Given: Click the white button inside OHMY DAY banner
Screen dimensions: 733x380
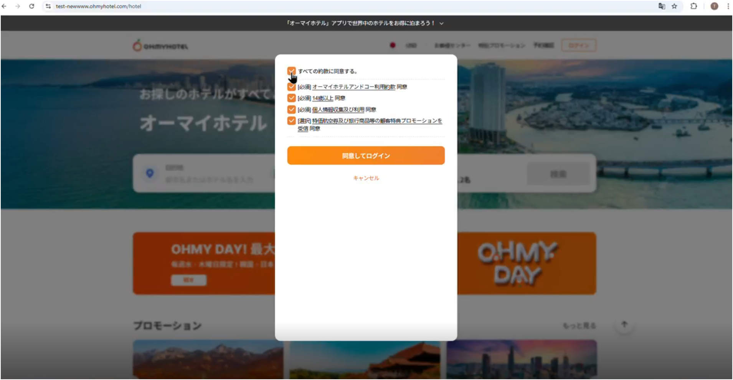Looking at the screenshot, I should pos(188,280).
